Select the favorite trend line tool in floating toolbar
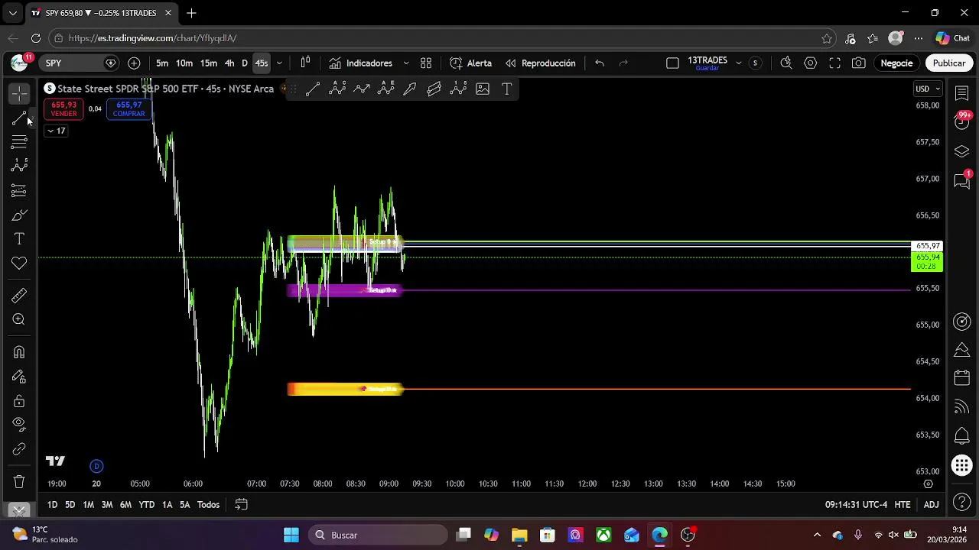 (x=313, y=89)
